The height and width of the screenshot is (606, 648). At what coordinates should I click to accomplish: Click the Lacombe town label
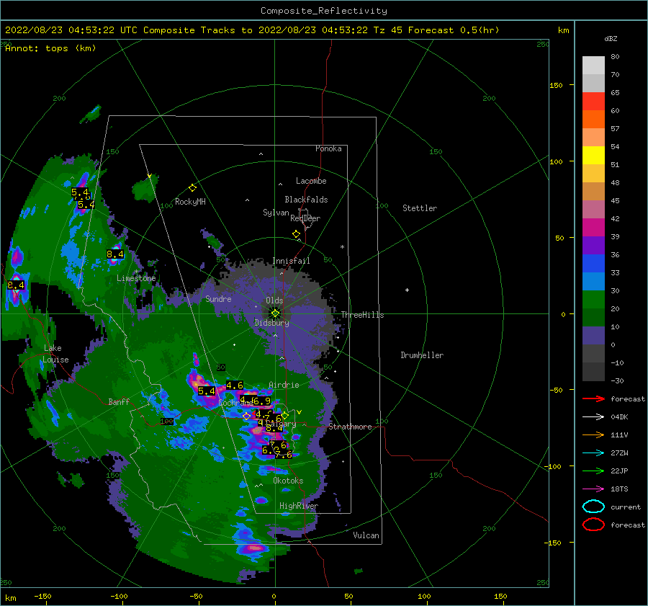(311, 181)
